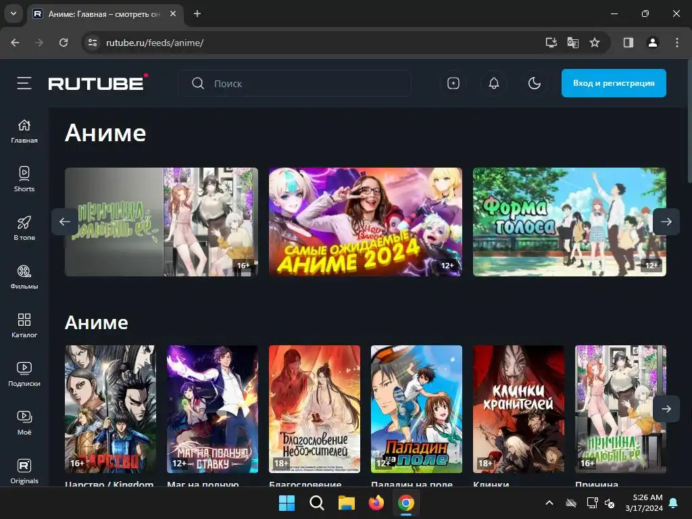Close the Аниме: Главная tab
692x519 pixels.
pos(173,14)
